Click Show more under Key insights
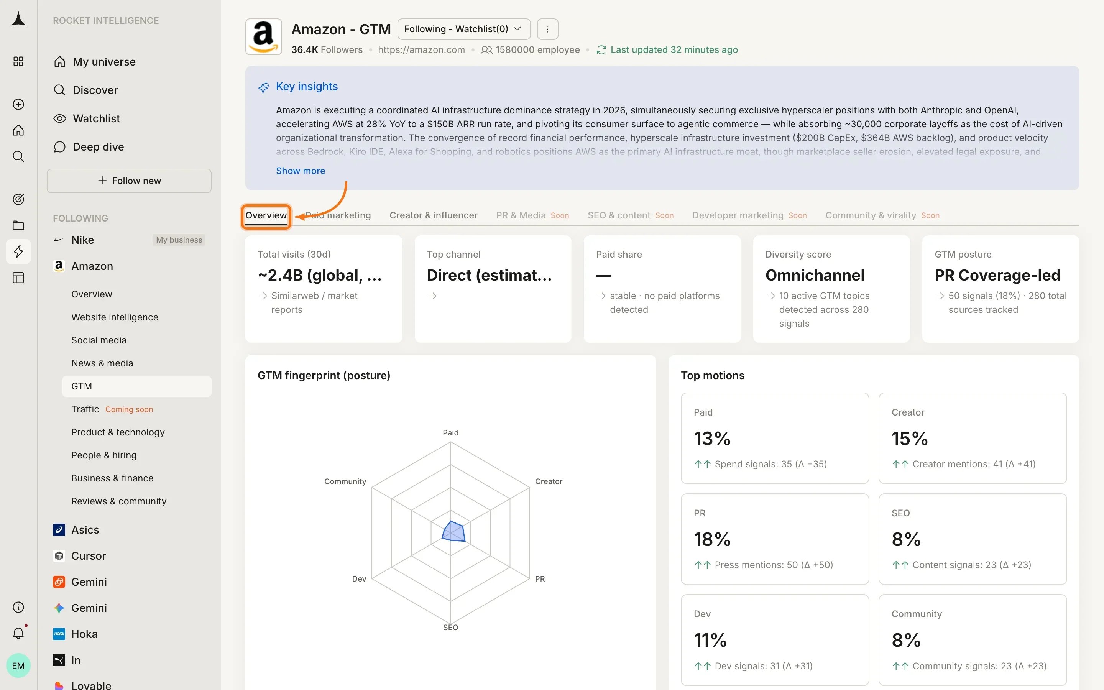The width and height of the screenshot is (1104, 690). click(301, 171)
